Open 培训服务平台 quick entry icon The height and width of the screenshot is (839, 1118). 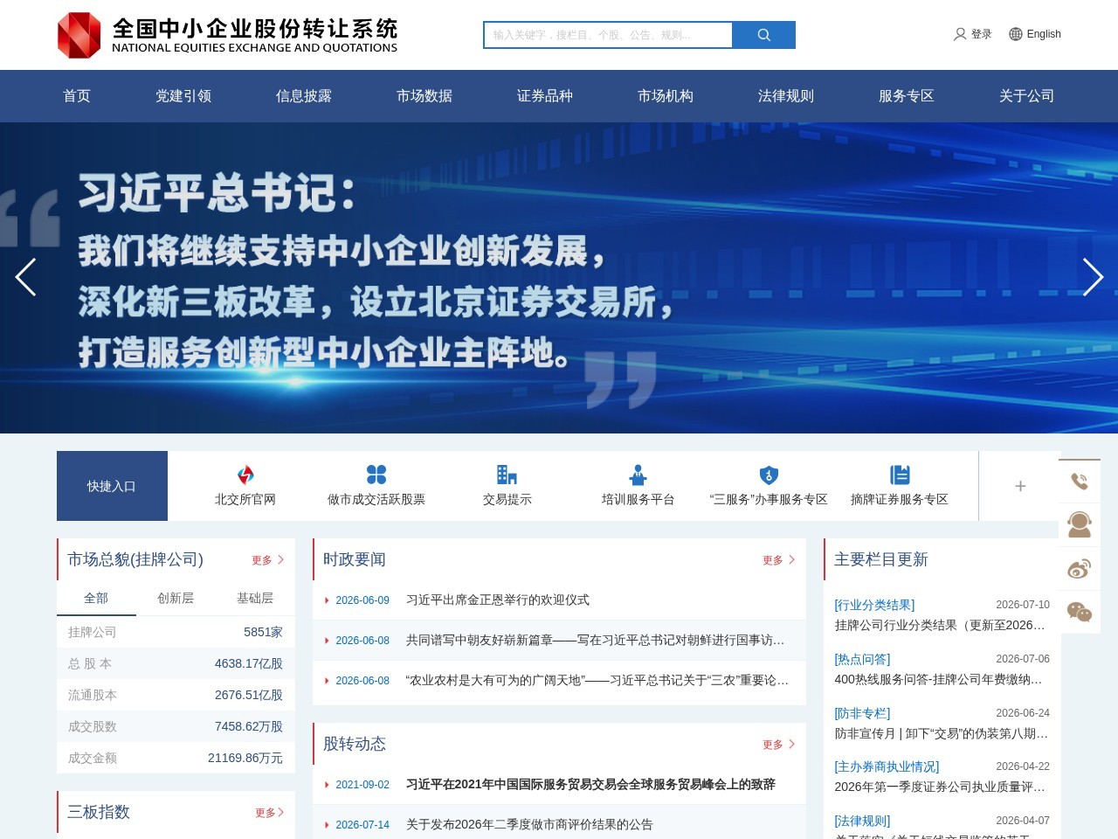(638, 475)
